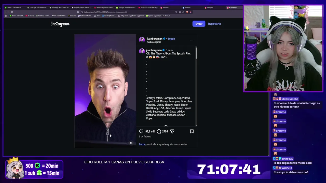Open Brave Rewards triangle icon
The height and width of the screenshot is (183, 326).
[191, 12]
